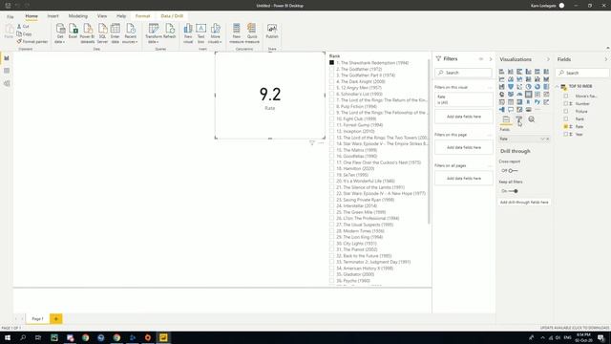Tick The Dark Knight (2008) slicer checkbox
The image size is (611, 344).
331,81
